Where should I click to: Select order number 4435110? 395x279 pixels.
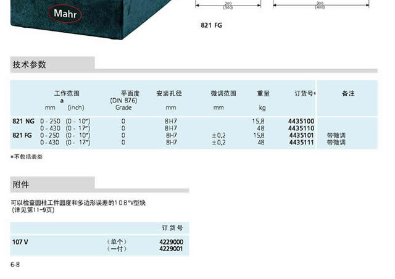(x=301, y=128)
